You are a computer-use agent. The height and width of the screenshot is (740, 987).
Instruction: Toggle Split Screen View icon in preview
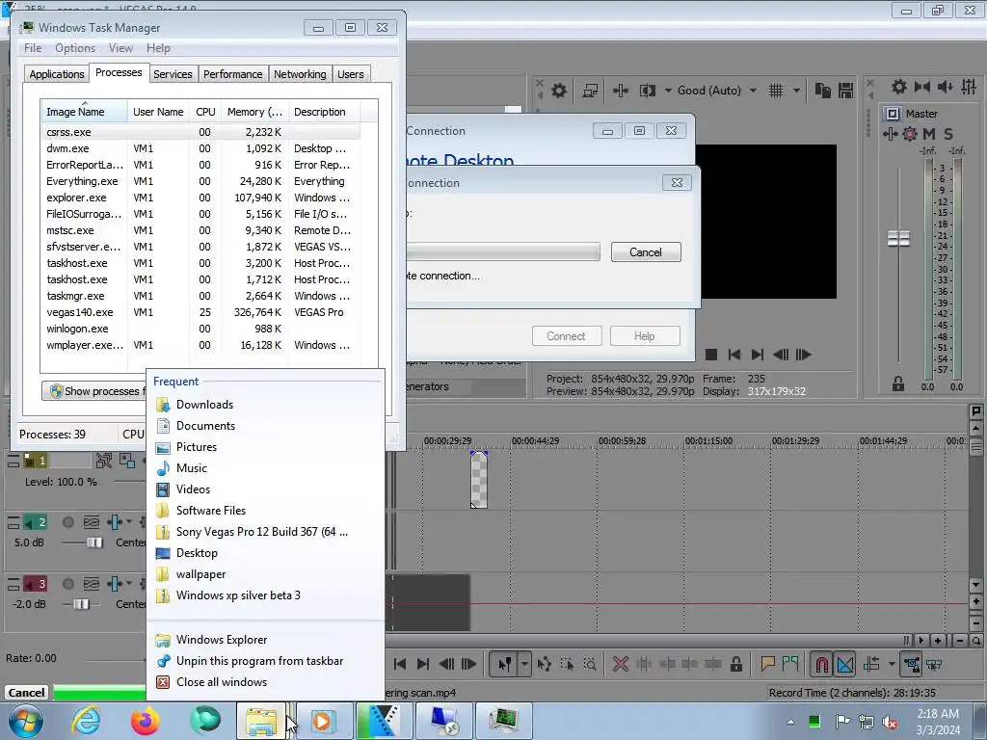tap(647, 91)
